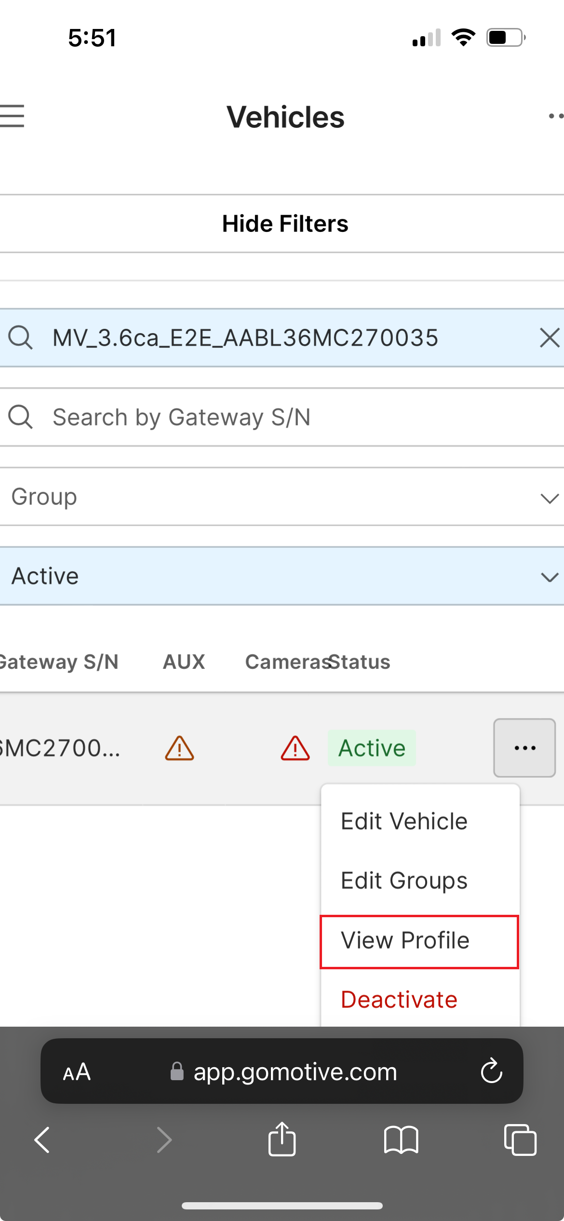Select Edit Vehicle from the menu
The height and width of the screenshot is (1221, 564).
coord(404,821)
